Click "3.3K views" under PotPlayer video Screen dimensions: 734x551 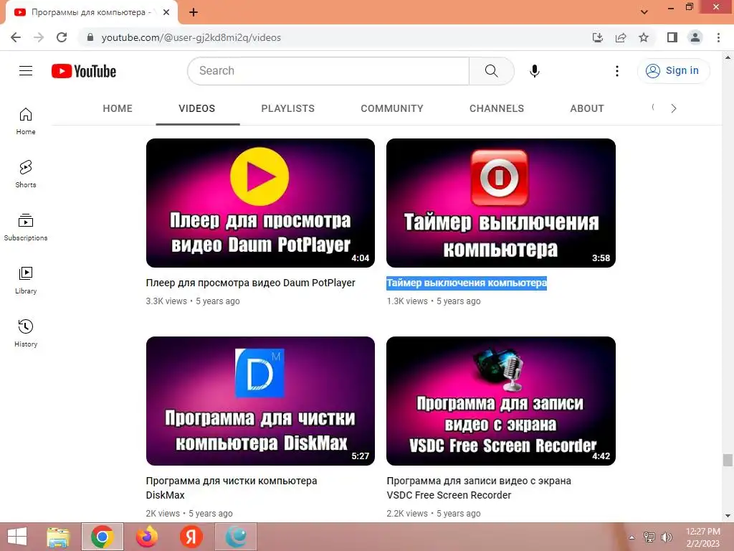click(166, 301)
